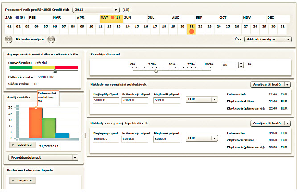Viewport: 297px width, 192px height.
Task: Open the Pravděpodobnost chart type dropdown
Action: [43, 158]
